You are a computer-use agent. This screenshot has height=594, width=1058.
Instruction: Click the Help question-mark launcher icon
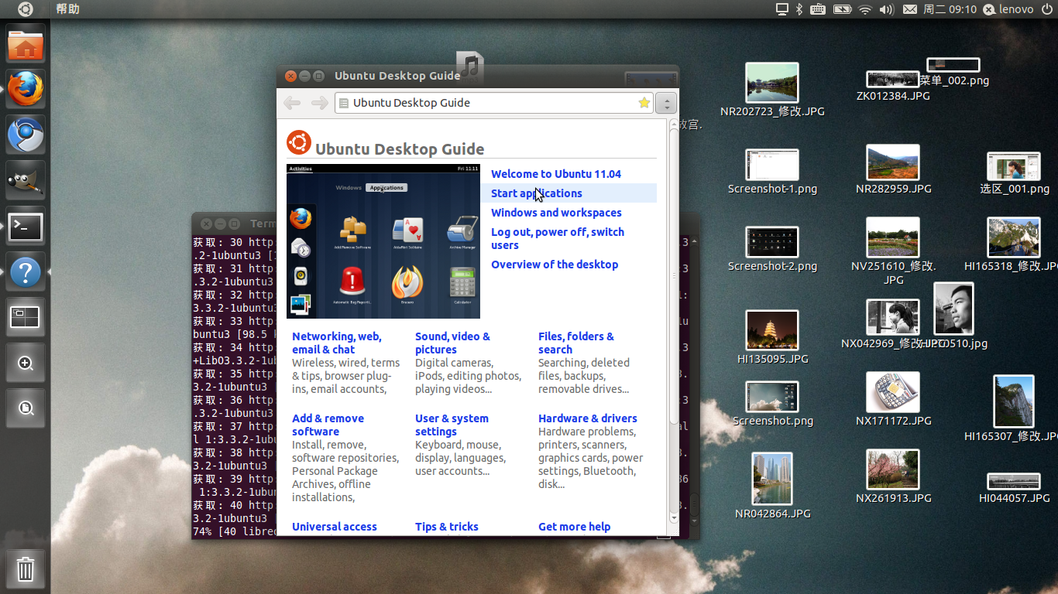pos(26,272)
